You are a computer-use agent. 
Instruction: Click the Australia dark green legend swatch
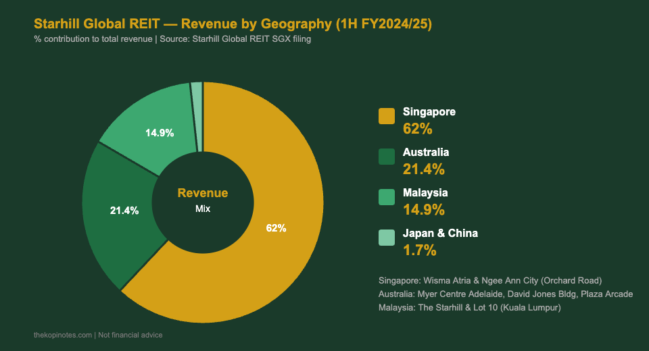[x=387, y=157]
